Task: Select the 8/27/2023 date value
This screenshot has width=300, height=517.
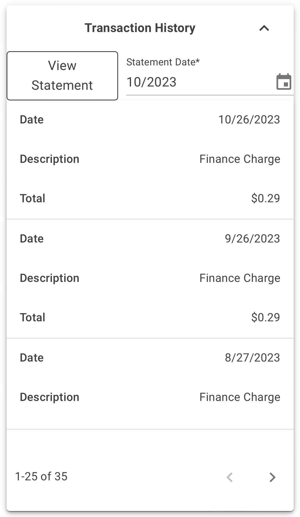Action: (x=252, y=358)
